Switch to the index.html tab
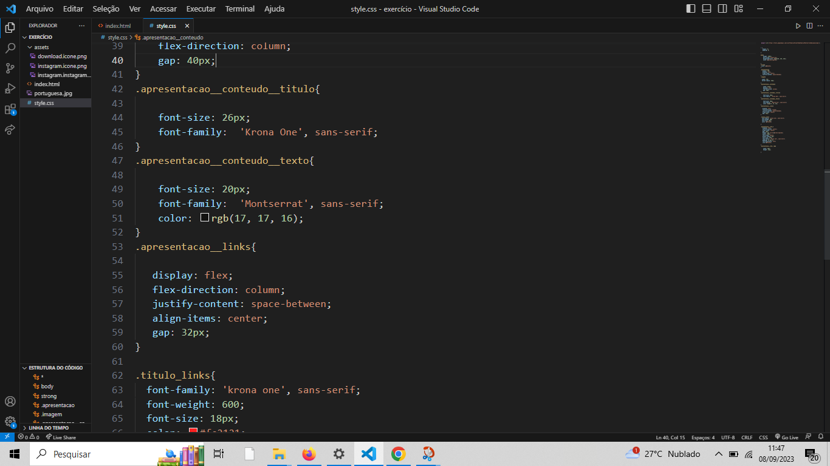The width and height of the screenshot is (830, 466). [117, 26]
